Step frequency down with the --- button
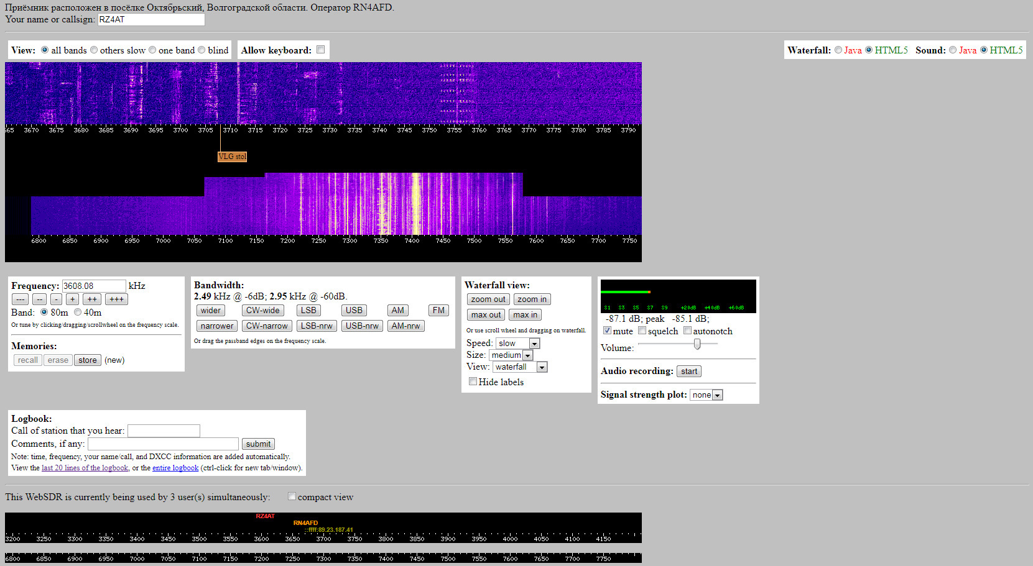This screenshot has width=1033, height=566. pyautogui.click(x=20, y=299)
